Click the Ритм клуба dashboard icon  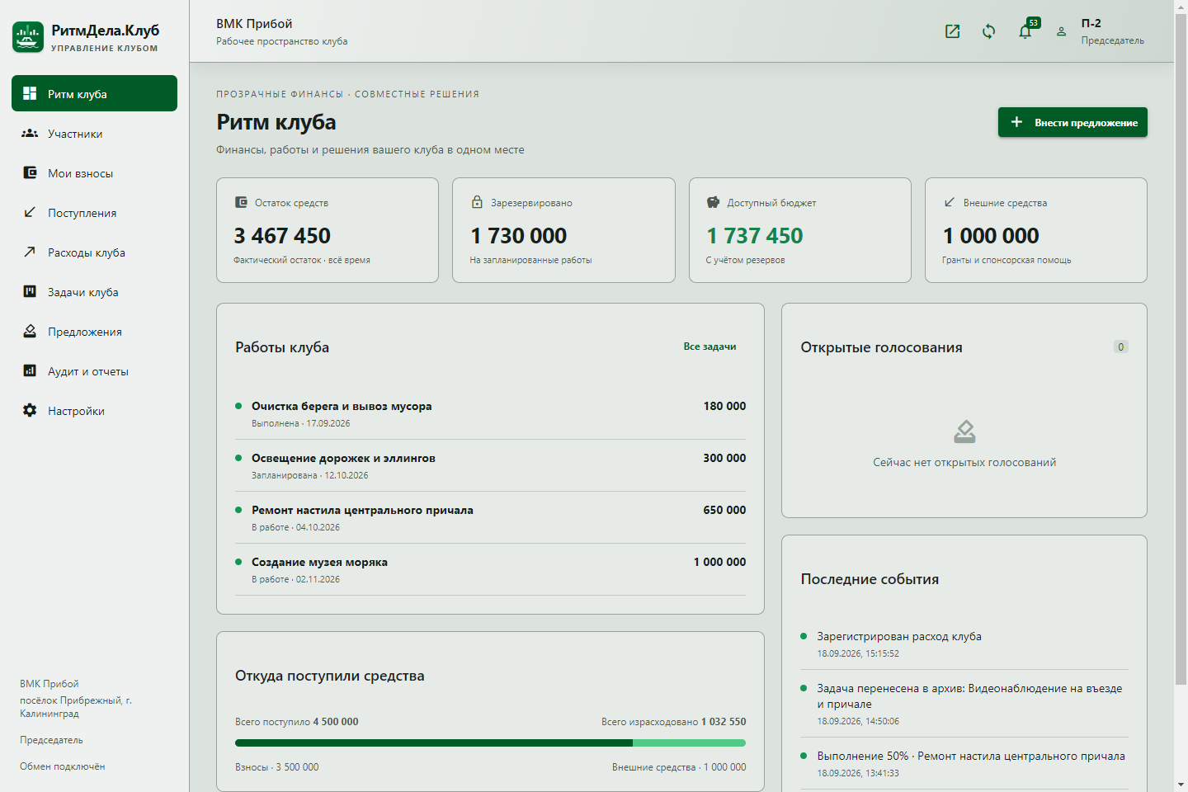[x=30, y=93]
